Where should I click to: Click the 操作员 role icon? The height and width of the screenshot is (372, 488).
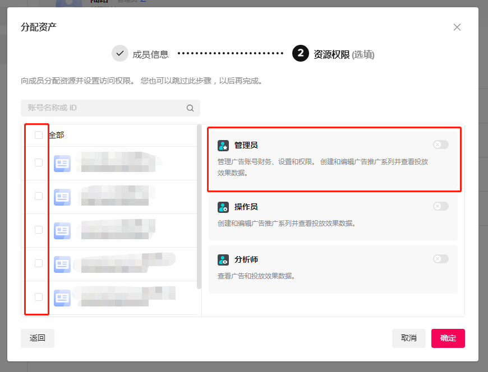[x=223, y=207]
